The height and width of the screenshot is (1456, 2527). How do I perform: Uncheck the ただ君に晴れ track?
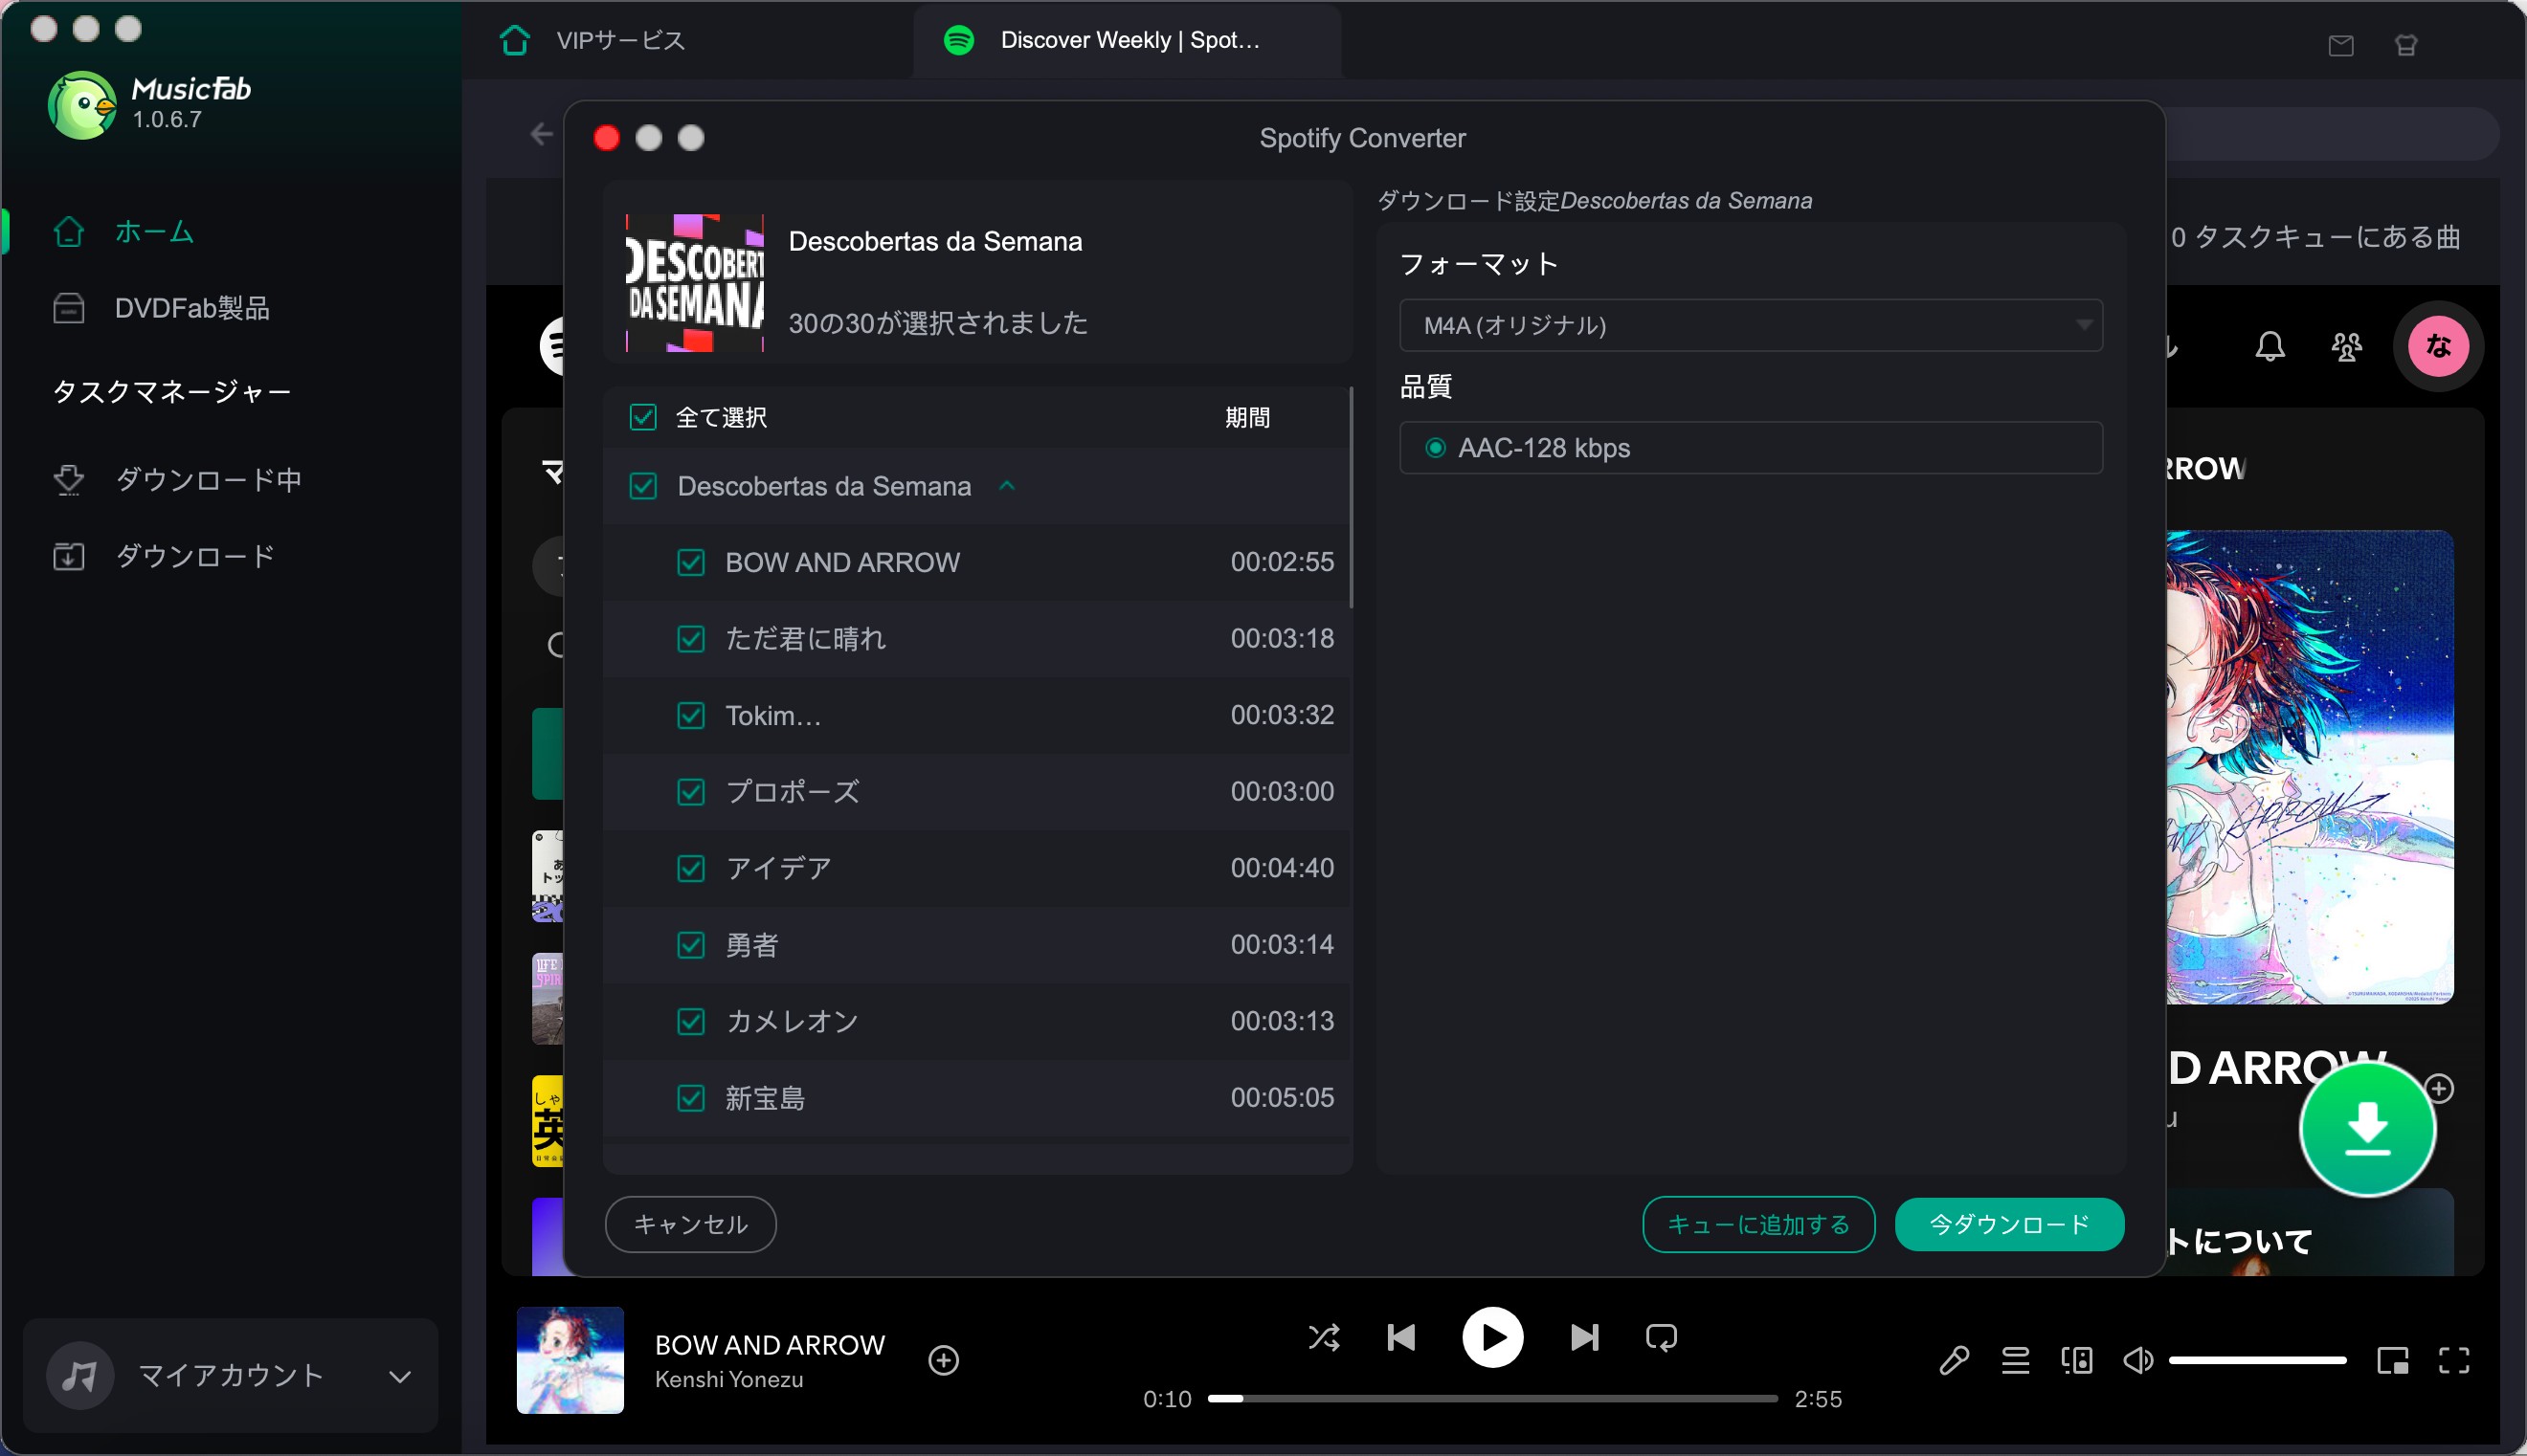[691, 639]
